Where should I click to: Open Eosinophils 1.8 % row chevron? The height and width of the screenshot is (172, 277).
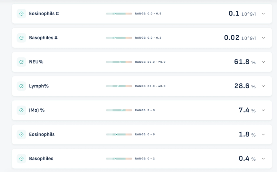pyautogui.click(x=263, y=134)
